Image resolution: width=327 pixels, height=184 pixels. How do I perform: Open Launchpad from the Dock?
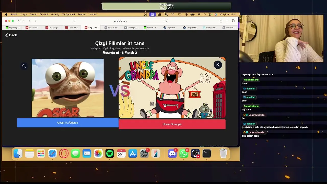point(41,153)
